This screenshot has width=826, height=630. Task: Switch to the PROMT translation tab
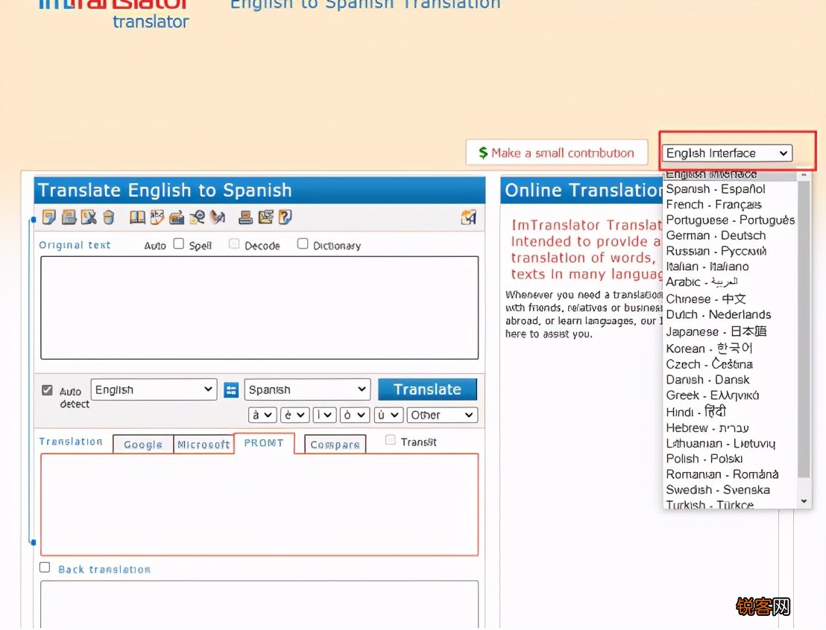click(264, 442)
